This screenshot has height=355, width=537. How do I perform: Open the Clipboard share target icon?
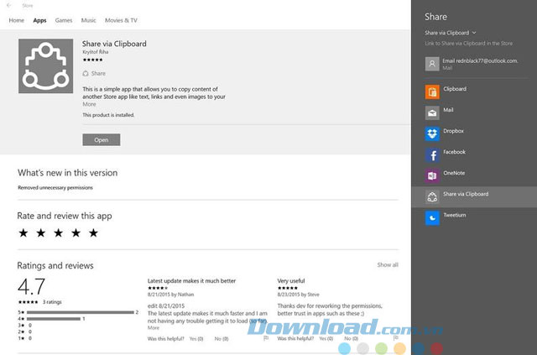tap(432, 91)
